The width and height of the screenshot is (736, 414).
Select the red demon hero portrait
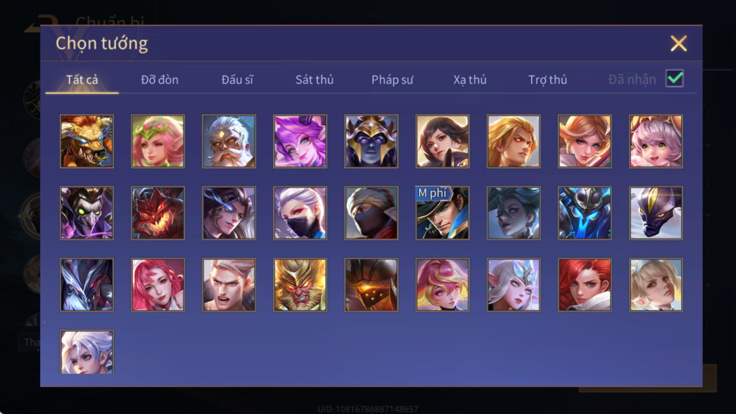[x=158, y=213]
